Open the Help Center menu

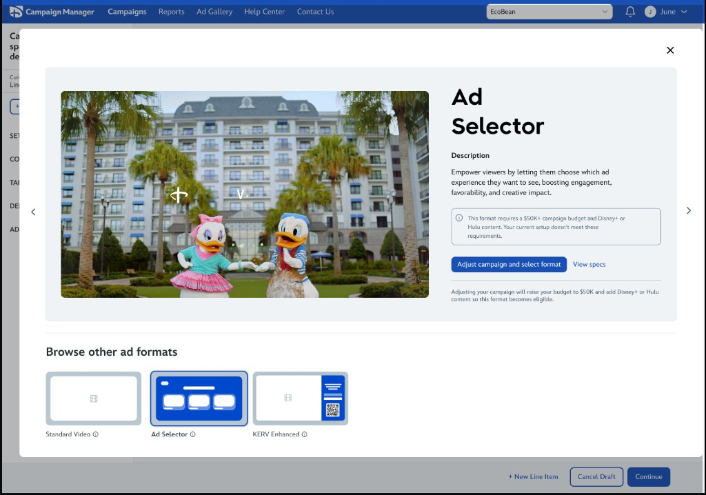pyautogui.click(x=265, y=12)
